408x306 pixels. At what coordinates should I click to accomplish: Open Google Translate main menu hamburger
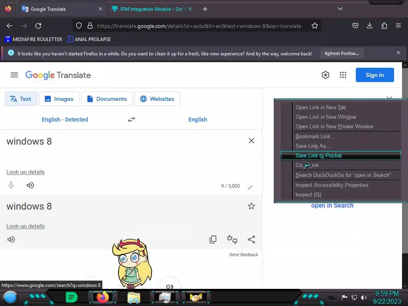click(14, 75)
